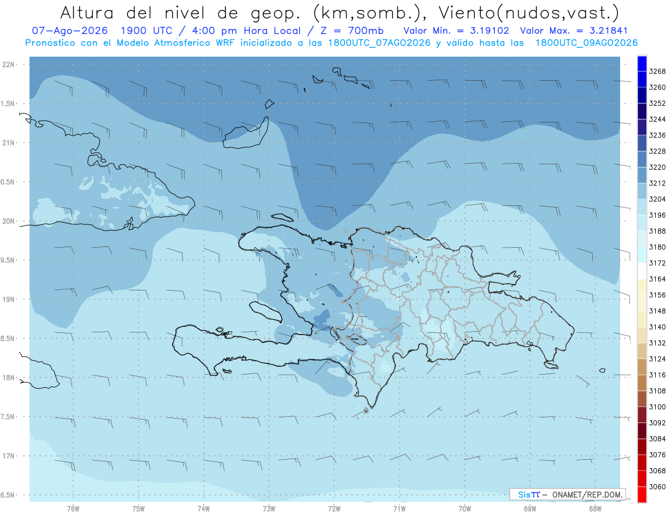Click the 76W longitude axis label
Viewport: 668px width, 516px height.
pyautogui.click(x=73, y=509)
